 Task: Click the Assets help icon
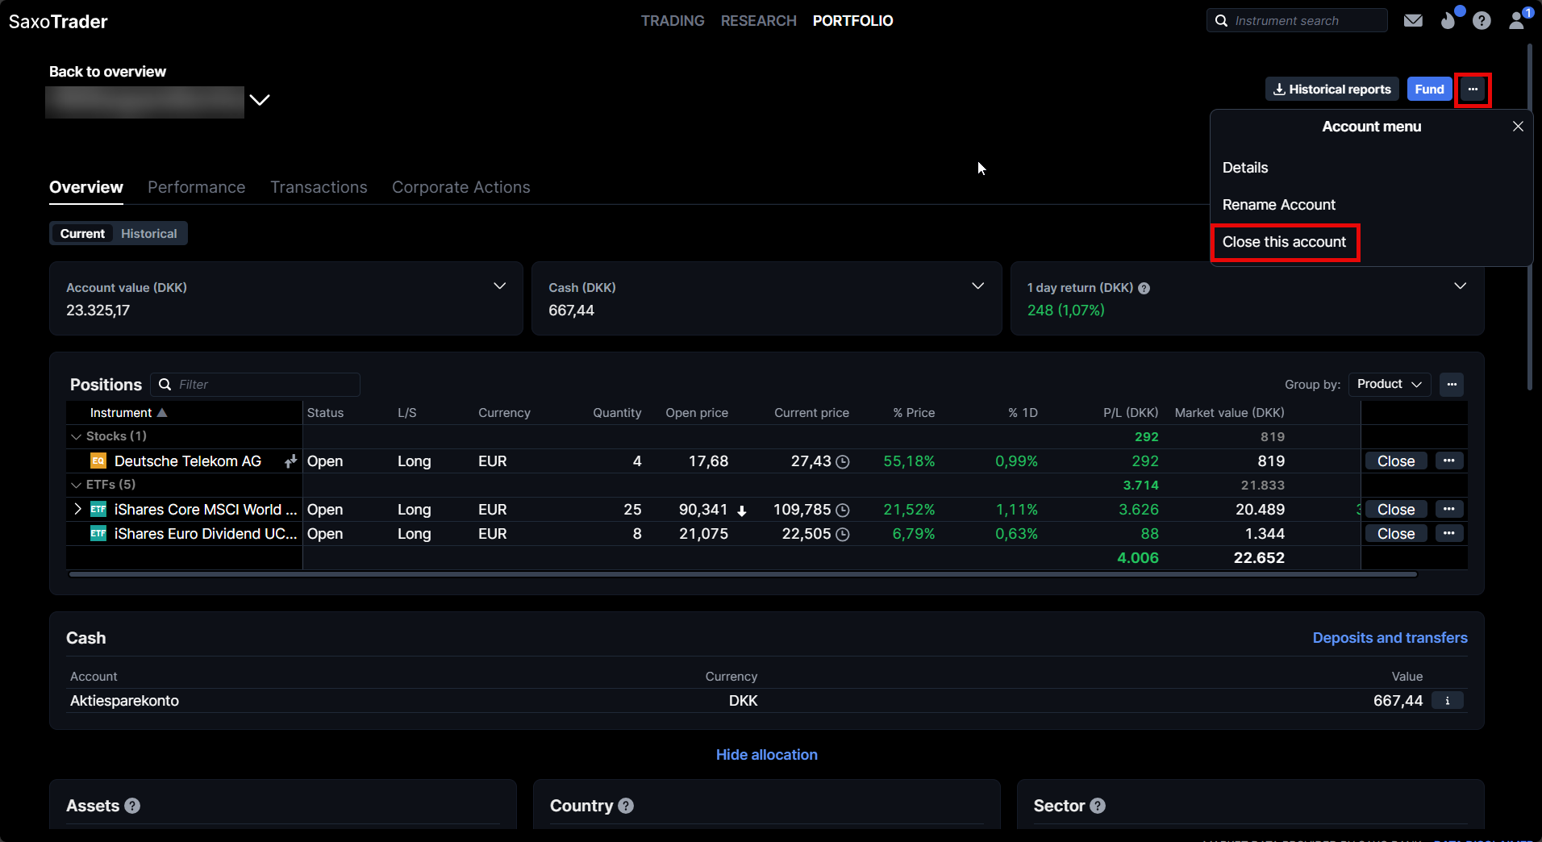coord(133,806)
